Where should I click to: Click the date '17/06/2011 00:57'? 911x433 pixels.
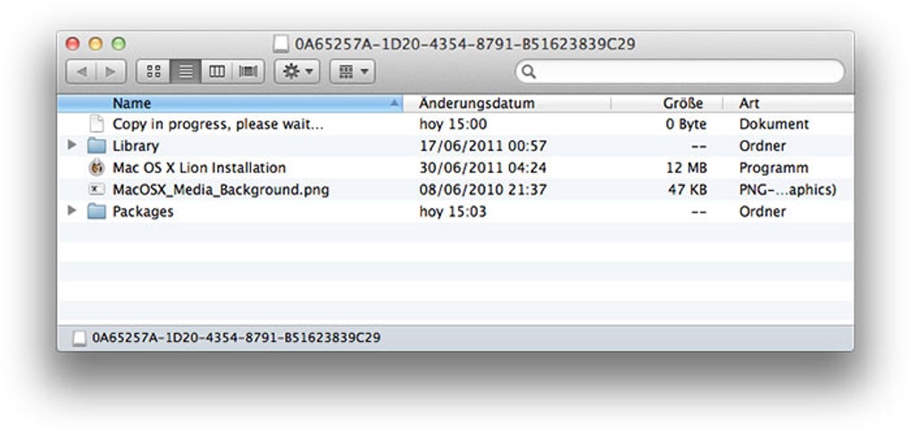click(x=483, y=146)
